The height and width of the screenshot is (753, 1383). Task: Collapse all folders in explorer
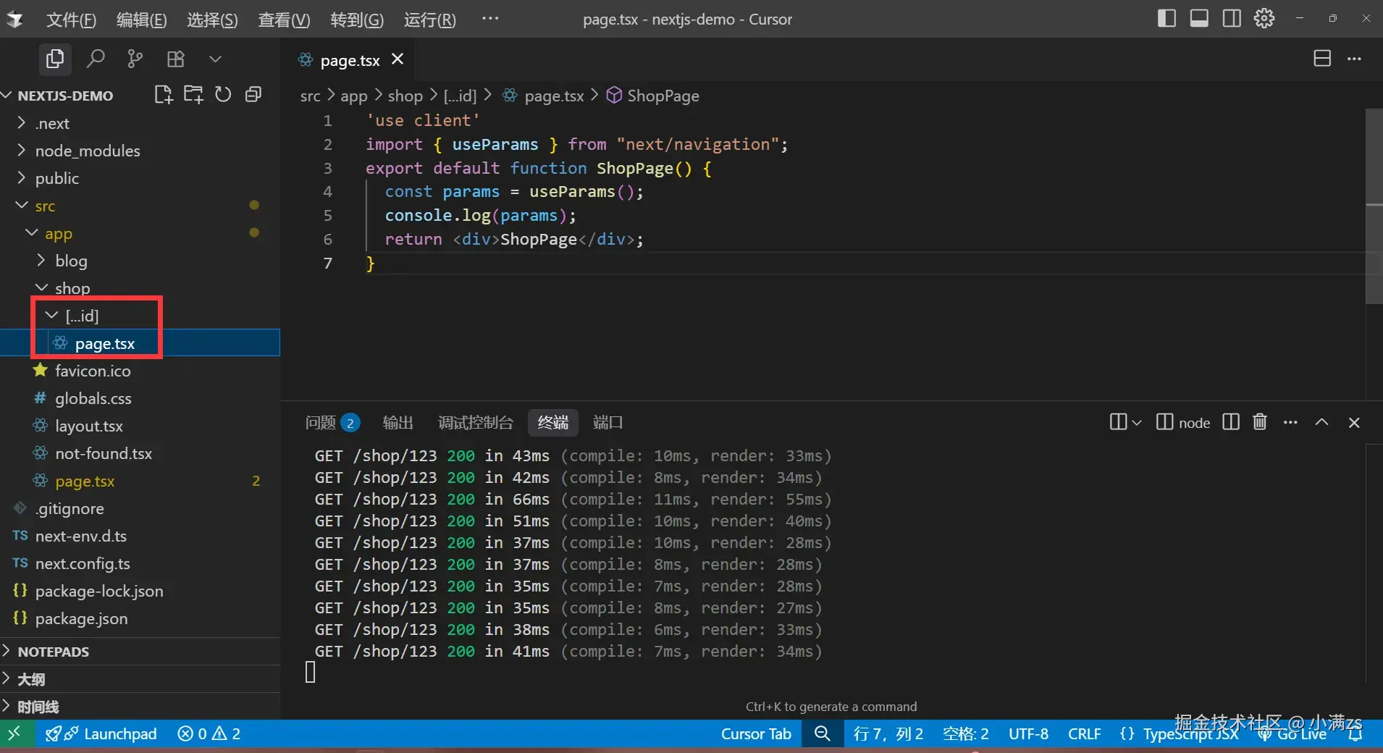pyautogui.click(x=253, y=95)
